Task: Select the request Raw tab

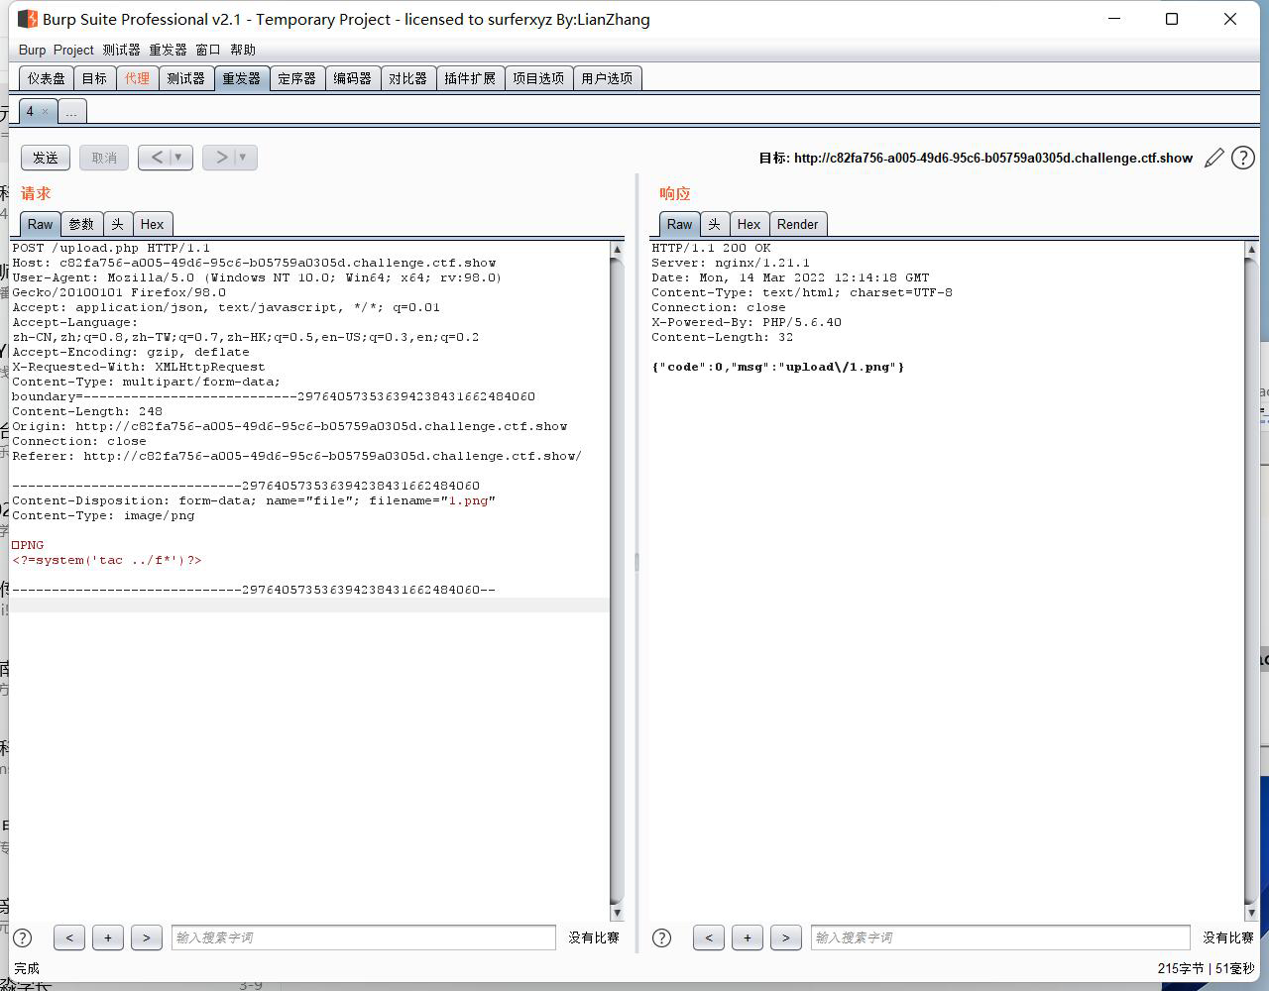Action: (41, 224)
